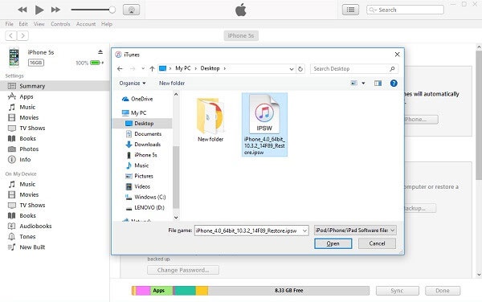The image size is (482, 302).
Task: Play music with the play button
Action: [x=39, y=10]
